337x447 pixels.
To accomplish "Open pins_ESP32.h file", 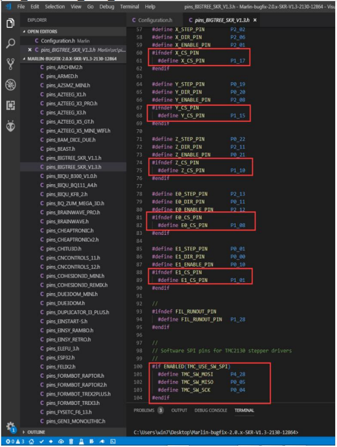I will (73, 357).
